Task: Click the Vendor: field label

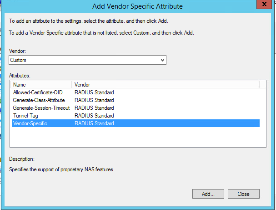Action: tap(17, 51)
